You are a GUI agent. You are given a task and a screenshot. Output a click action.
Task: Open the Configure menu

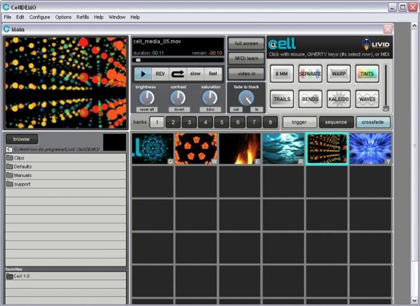40,17
